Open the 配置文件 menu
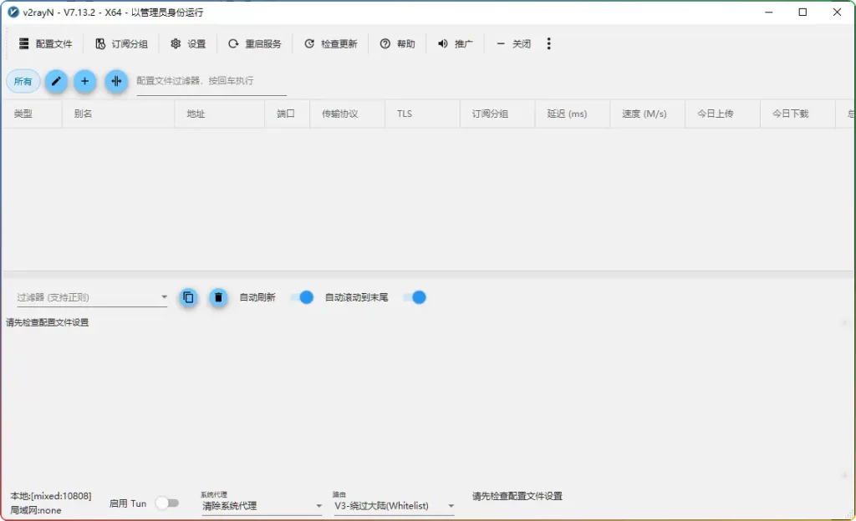 tap(46, 43)
